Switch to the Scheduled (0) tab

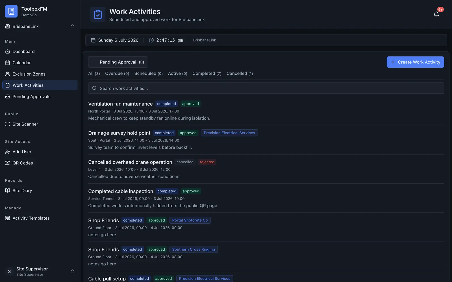[149, 73]
